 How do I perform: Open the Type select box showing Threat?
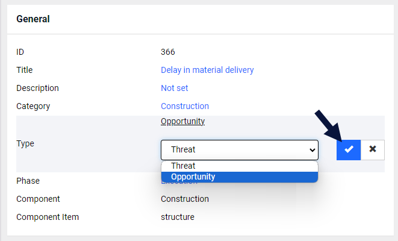[x=240, y=150]
